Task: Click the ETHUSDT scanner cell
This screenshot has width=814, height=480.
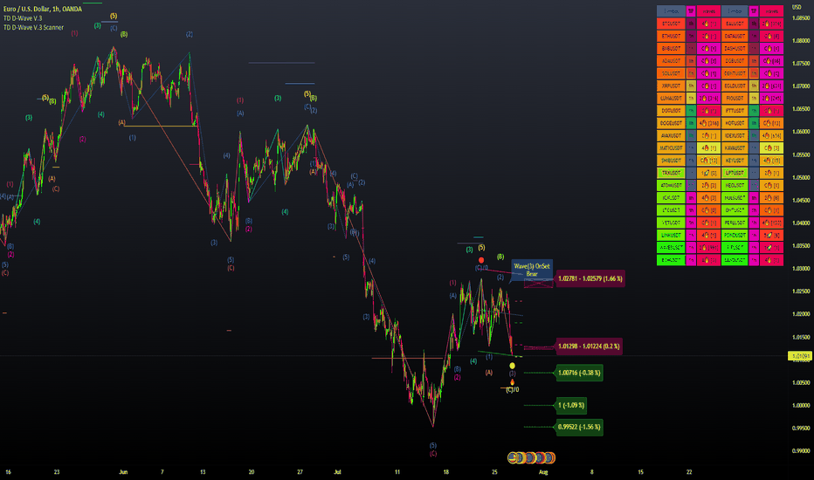Action: pos(671,36)
